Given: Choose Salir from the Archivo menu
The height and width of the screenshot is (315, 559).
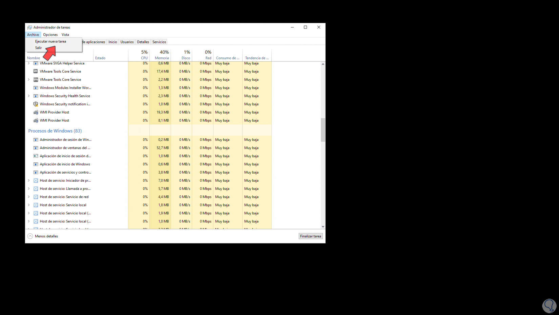Looking at the screenshot, I should (54, 48).
